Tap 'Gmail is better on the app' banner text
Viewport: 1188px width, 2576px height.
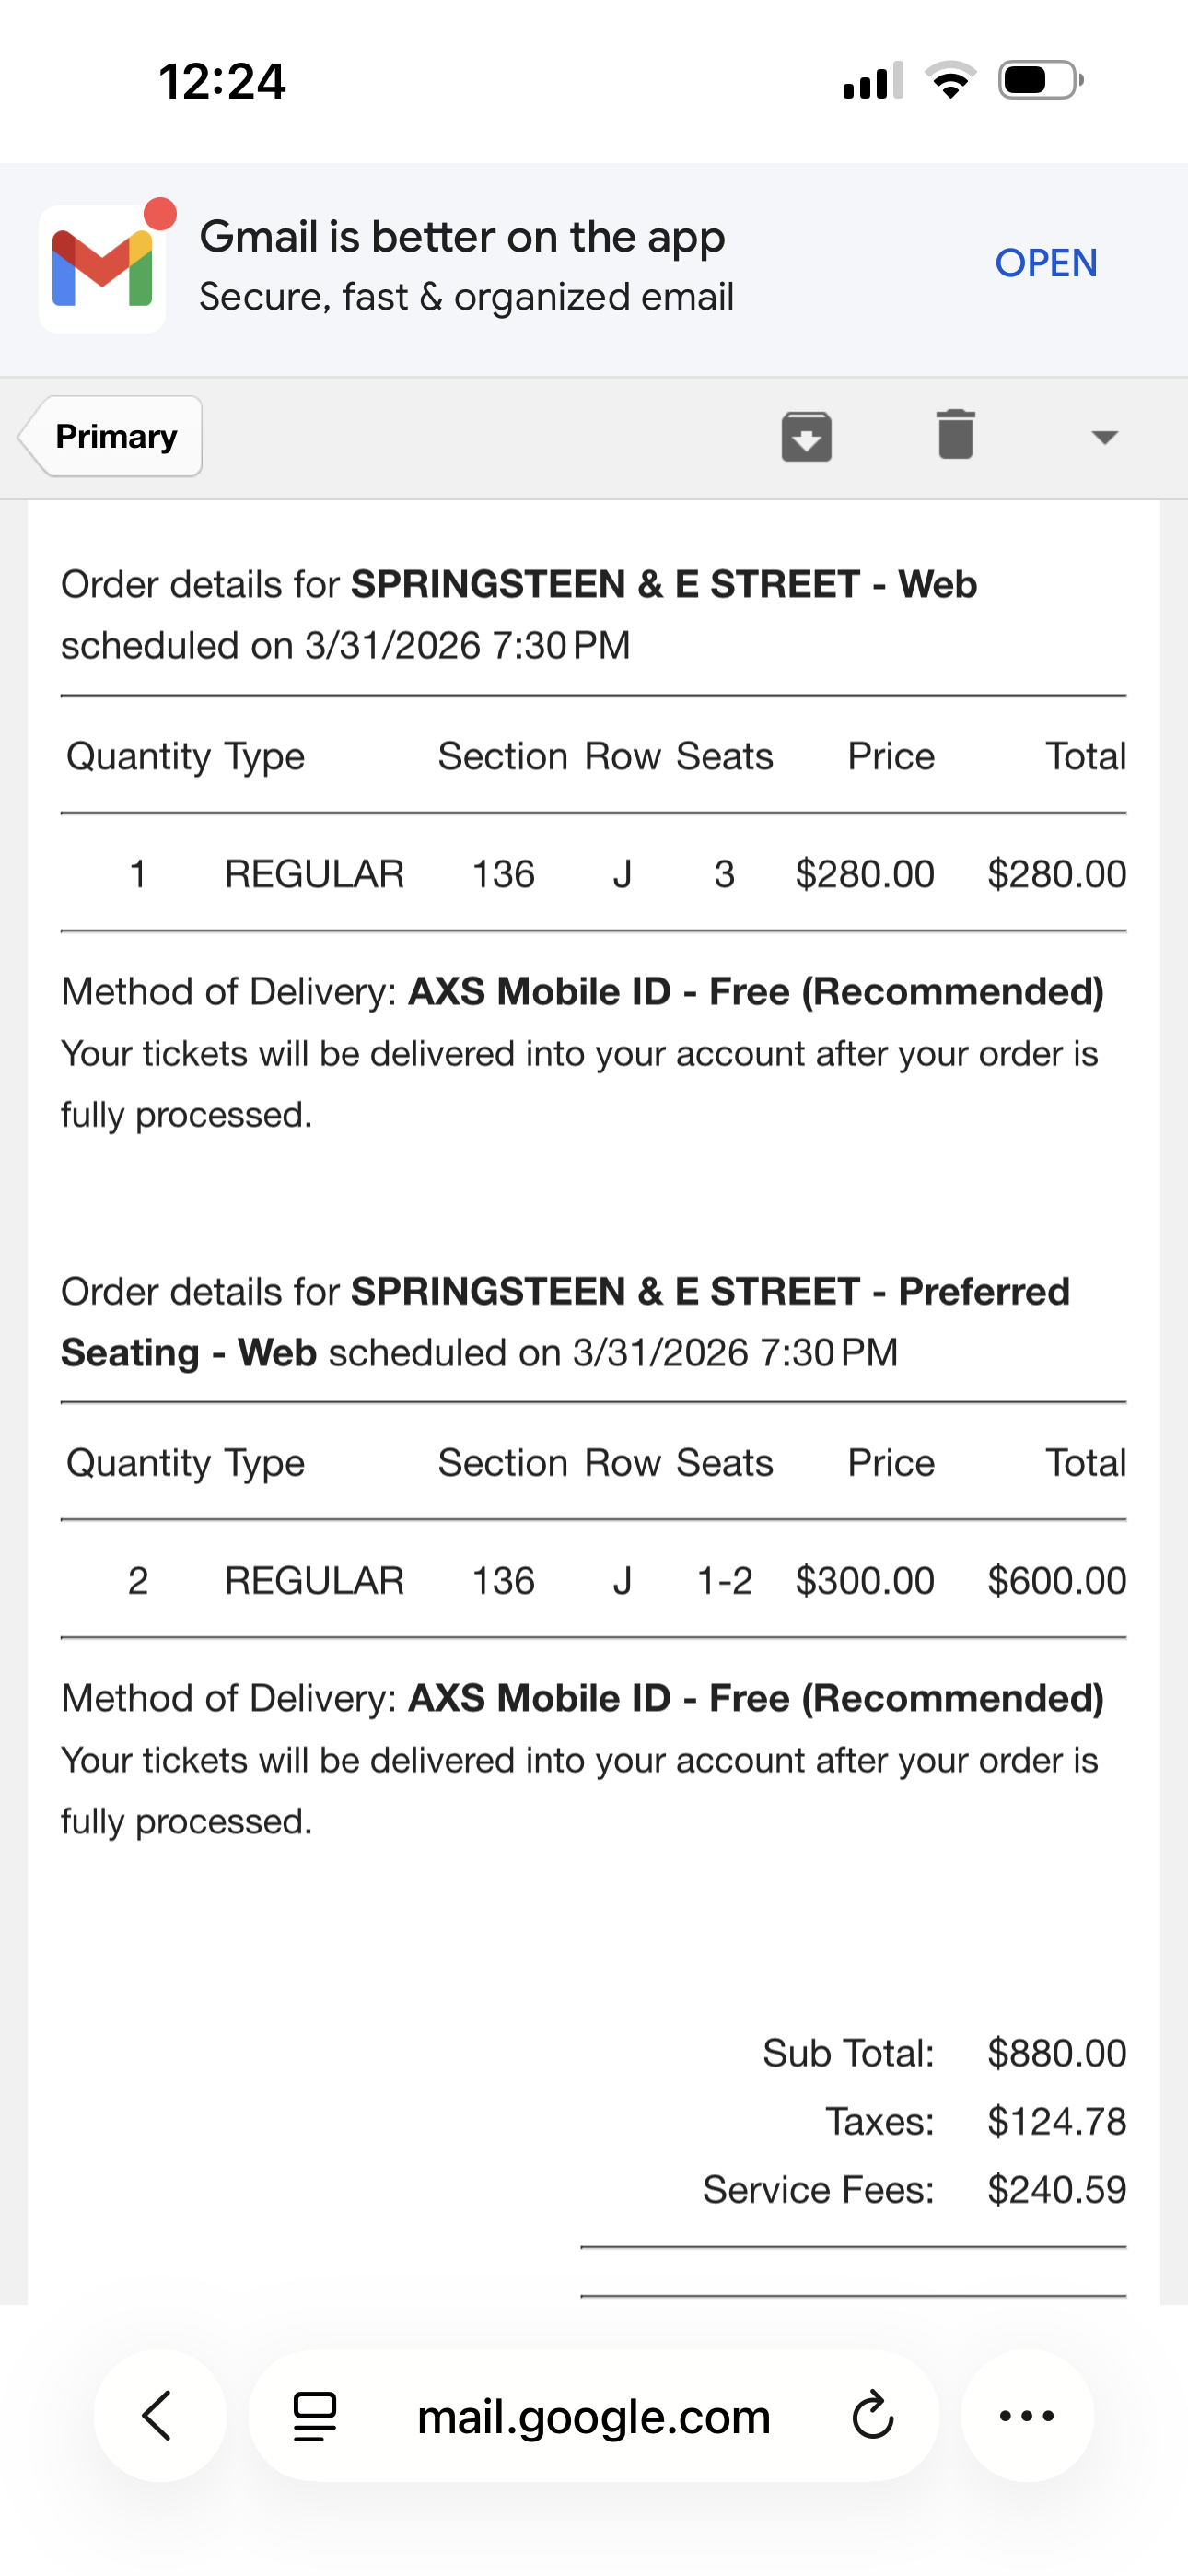click(462, 238)
